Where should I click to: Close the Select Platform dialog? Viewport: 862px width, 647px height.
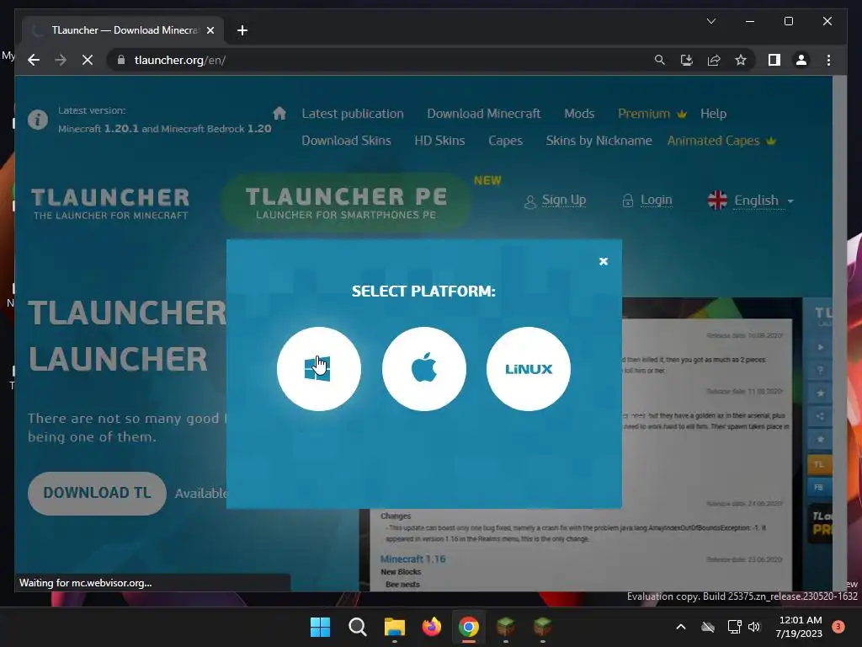coord(603,261)
